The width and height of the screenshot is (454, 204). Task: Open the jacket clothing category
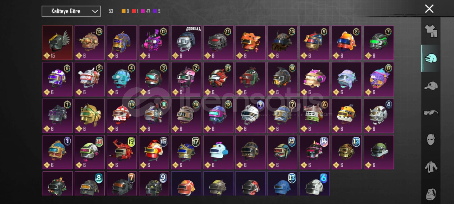coord(430,167)
